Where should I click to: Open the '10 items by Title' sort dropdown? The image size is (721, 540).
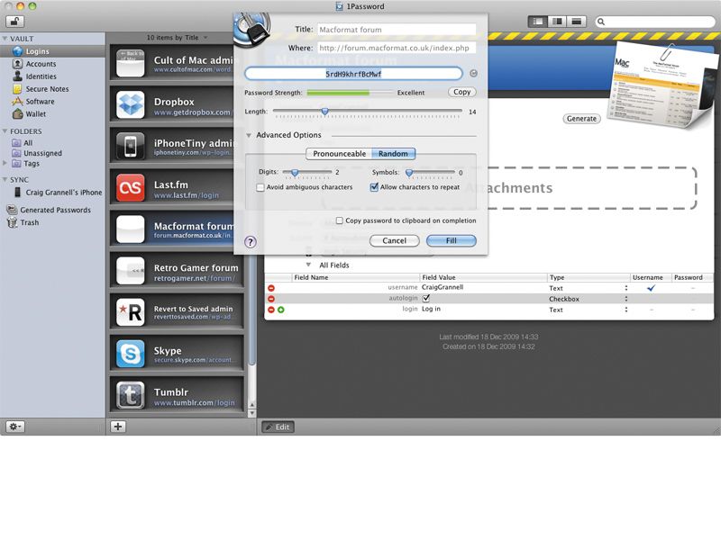point(177,38)
